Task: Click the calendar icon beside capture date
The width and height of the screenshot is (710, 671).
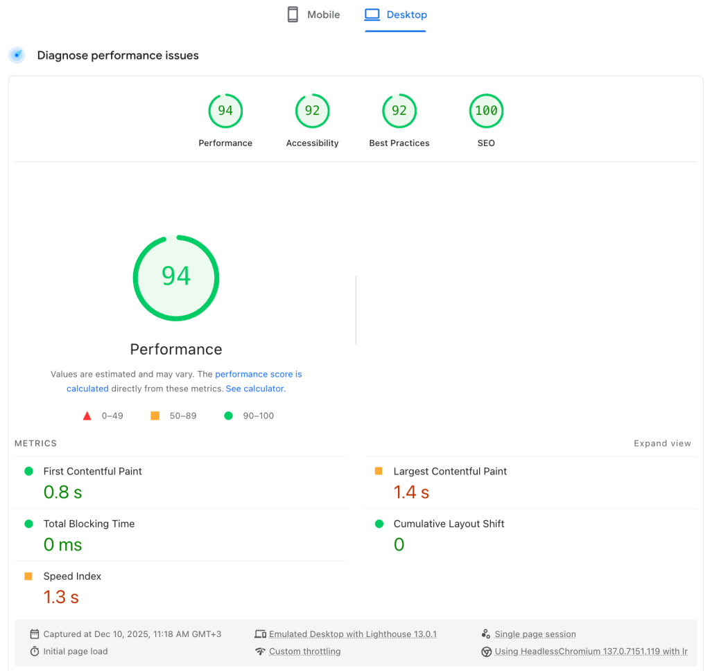Action: pos(35,634)
